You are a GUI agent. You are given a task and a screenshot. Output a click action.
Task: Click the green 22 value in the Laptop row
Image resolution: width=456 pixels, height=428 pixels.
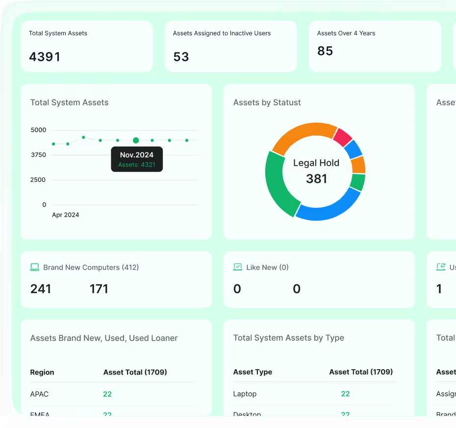[345, 394]
